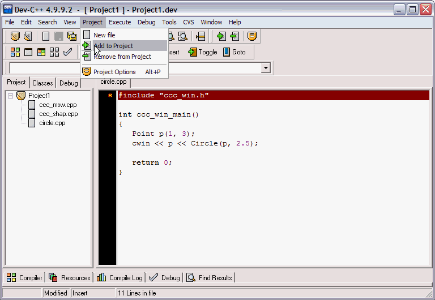
Task: Switch to the Classes tab
Action: pyautogui.click(x=42, y=83)
